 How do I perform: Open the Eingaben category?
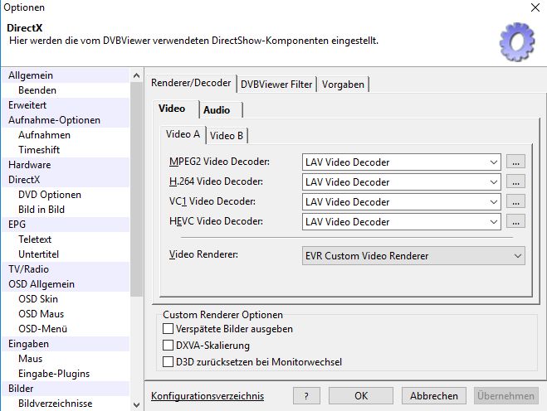click(x=66, y=344)
